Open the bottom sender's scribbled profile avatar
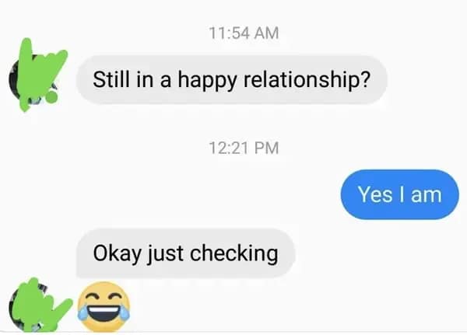This screenshot has width=467, height=335. [40, 305]
